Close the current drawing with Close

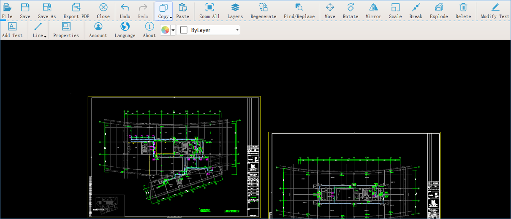pyautogui.click(x=103, y=11)
